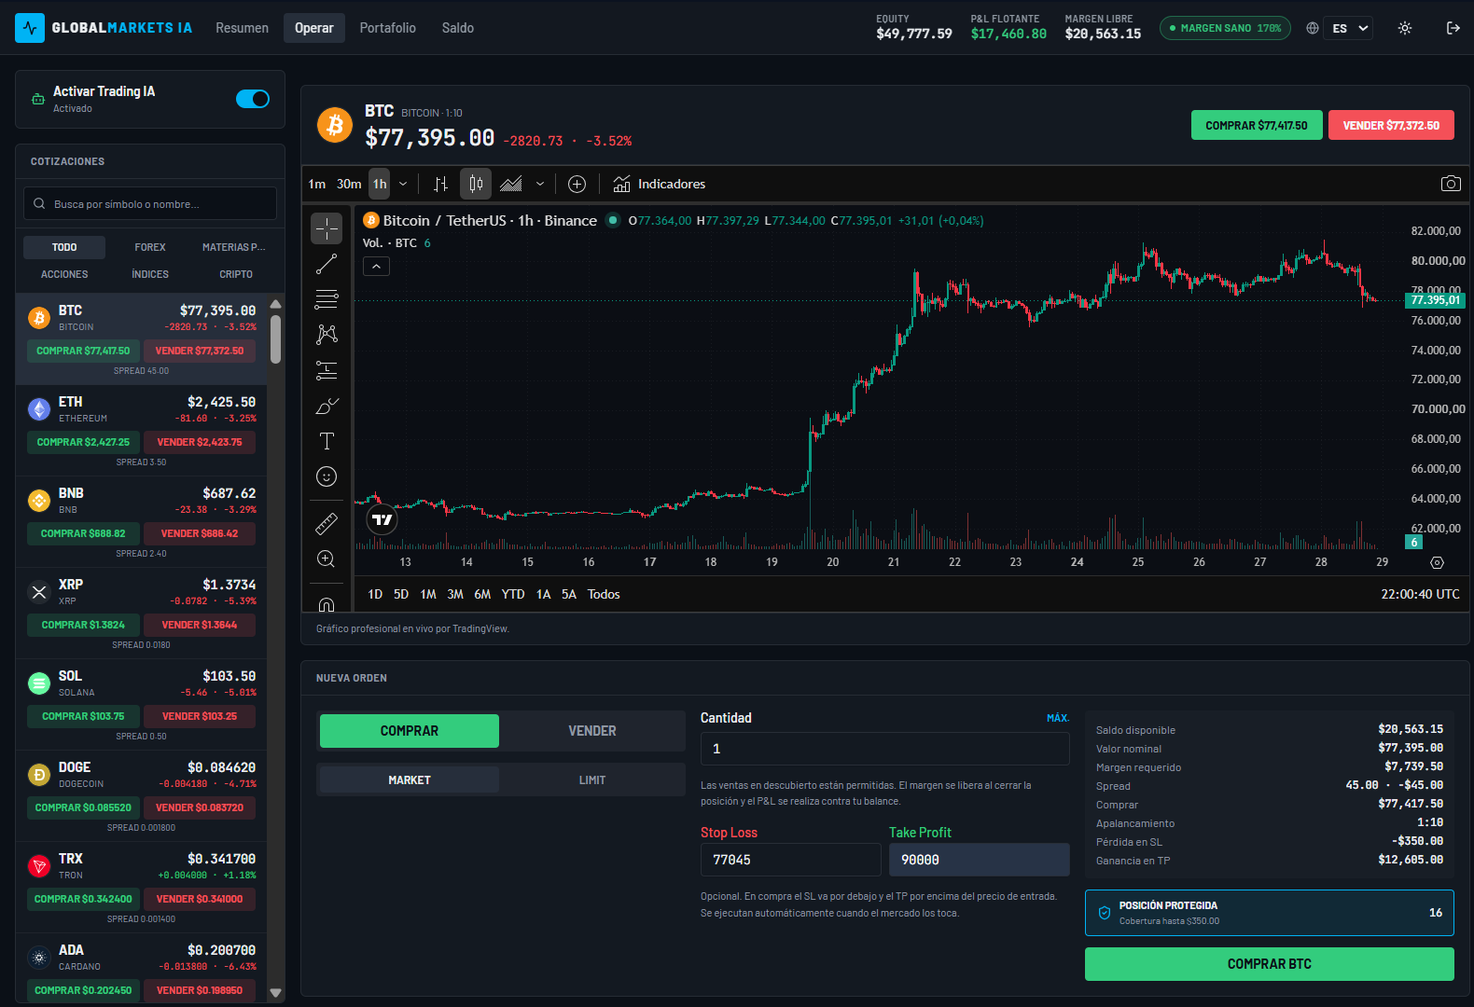
Task: Toggle the Activar Trading IA switch
Action: point(253,99)
